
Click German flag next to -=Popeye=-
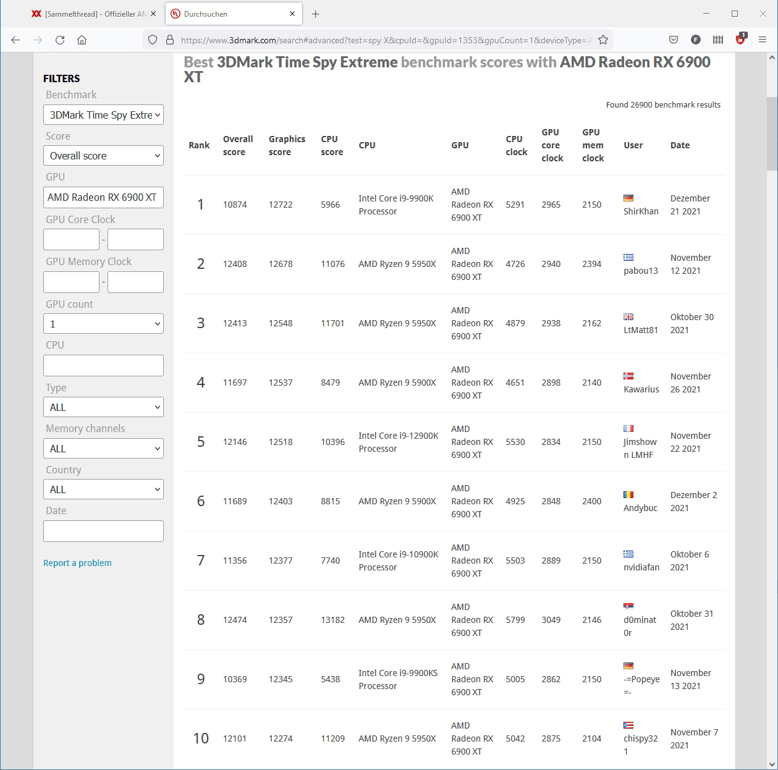(628, 666)
